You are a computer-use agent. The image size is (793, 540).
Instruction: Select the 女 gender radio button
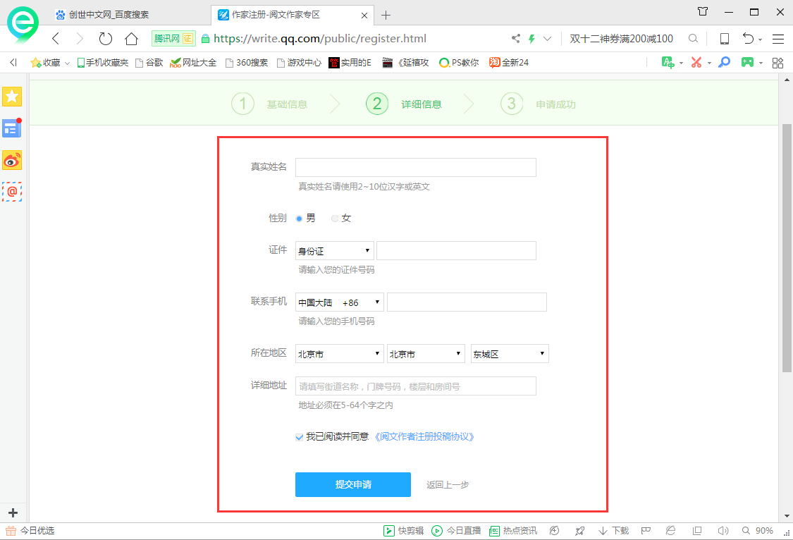click(335, 219)
